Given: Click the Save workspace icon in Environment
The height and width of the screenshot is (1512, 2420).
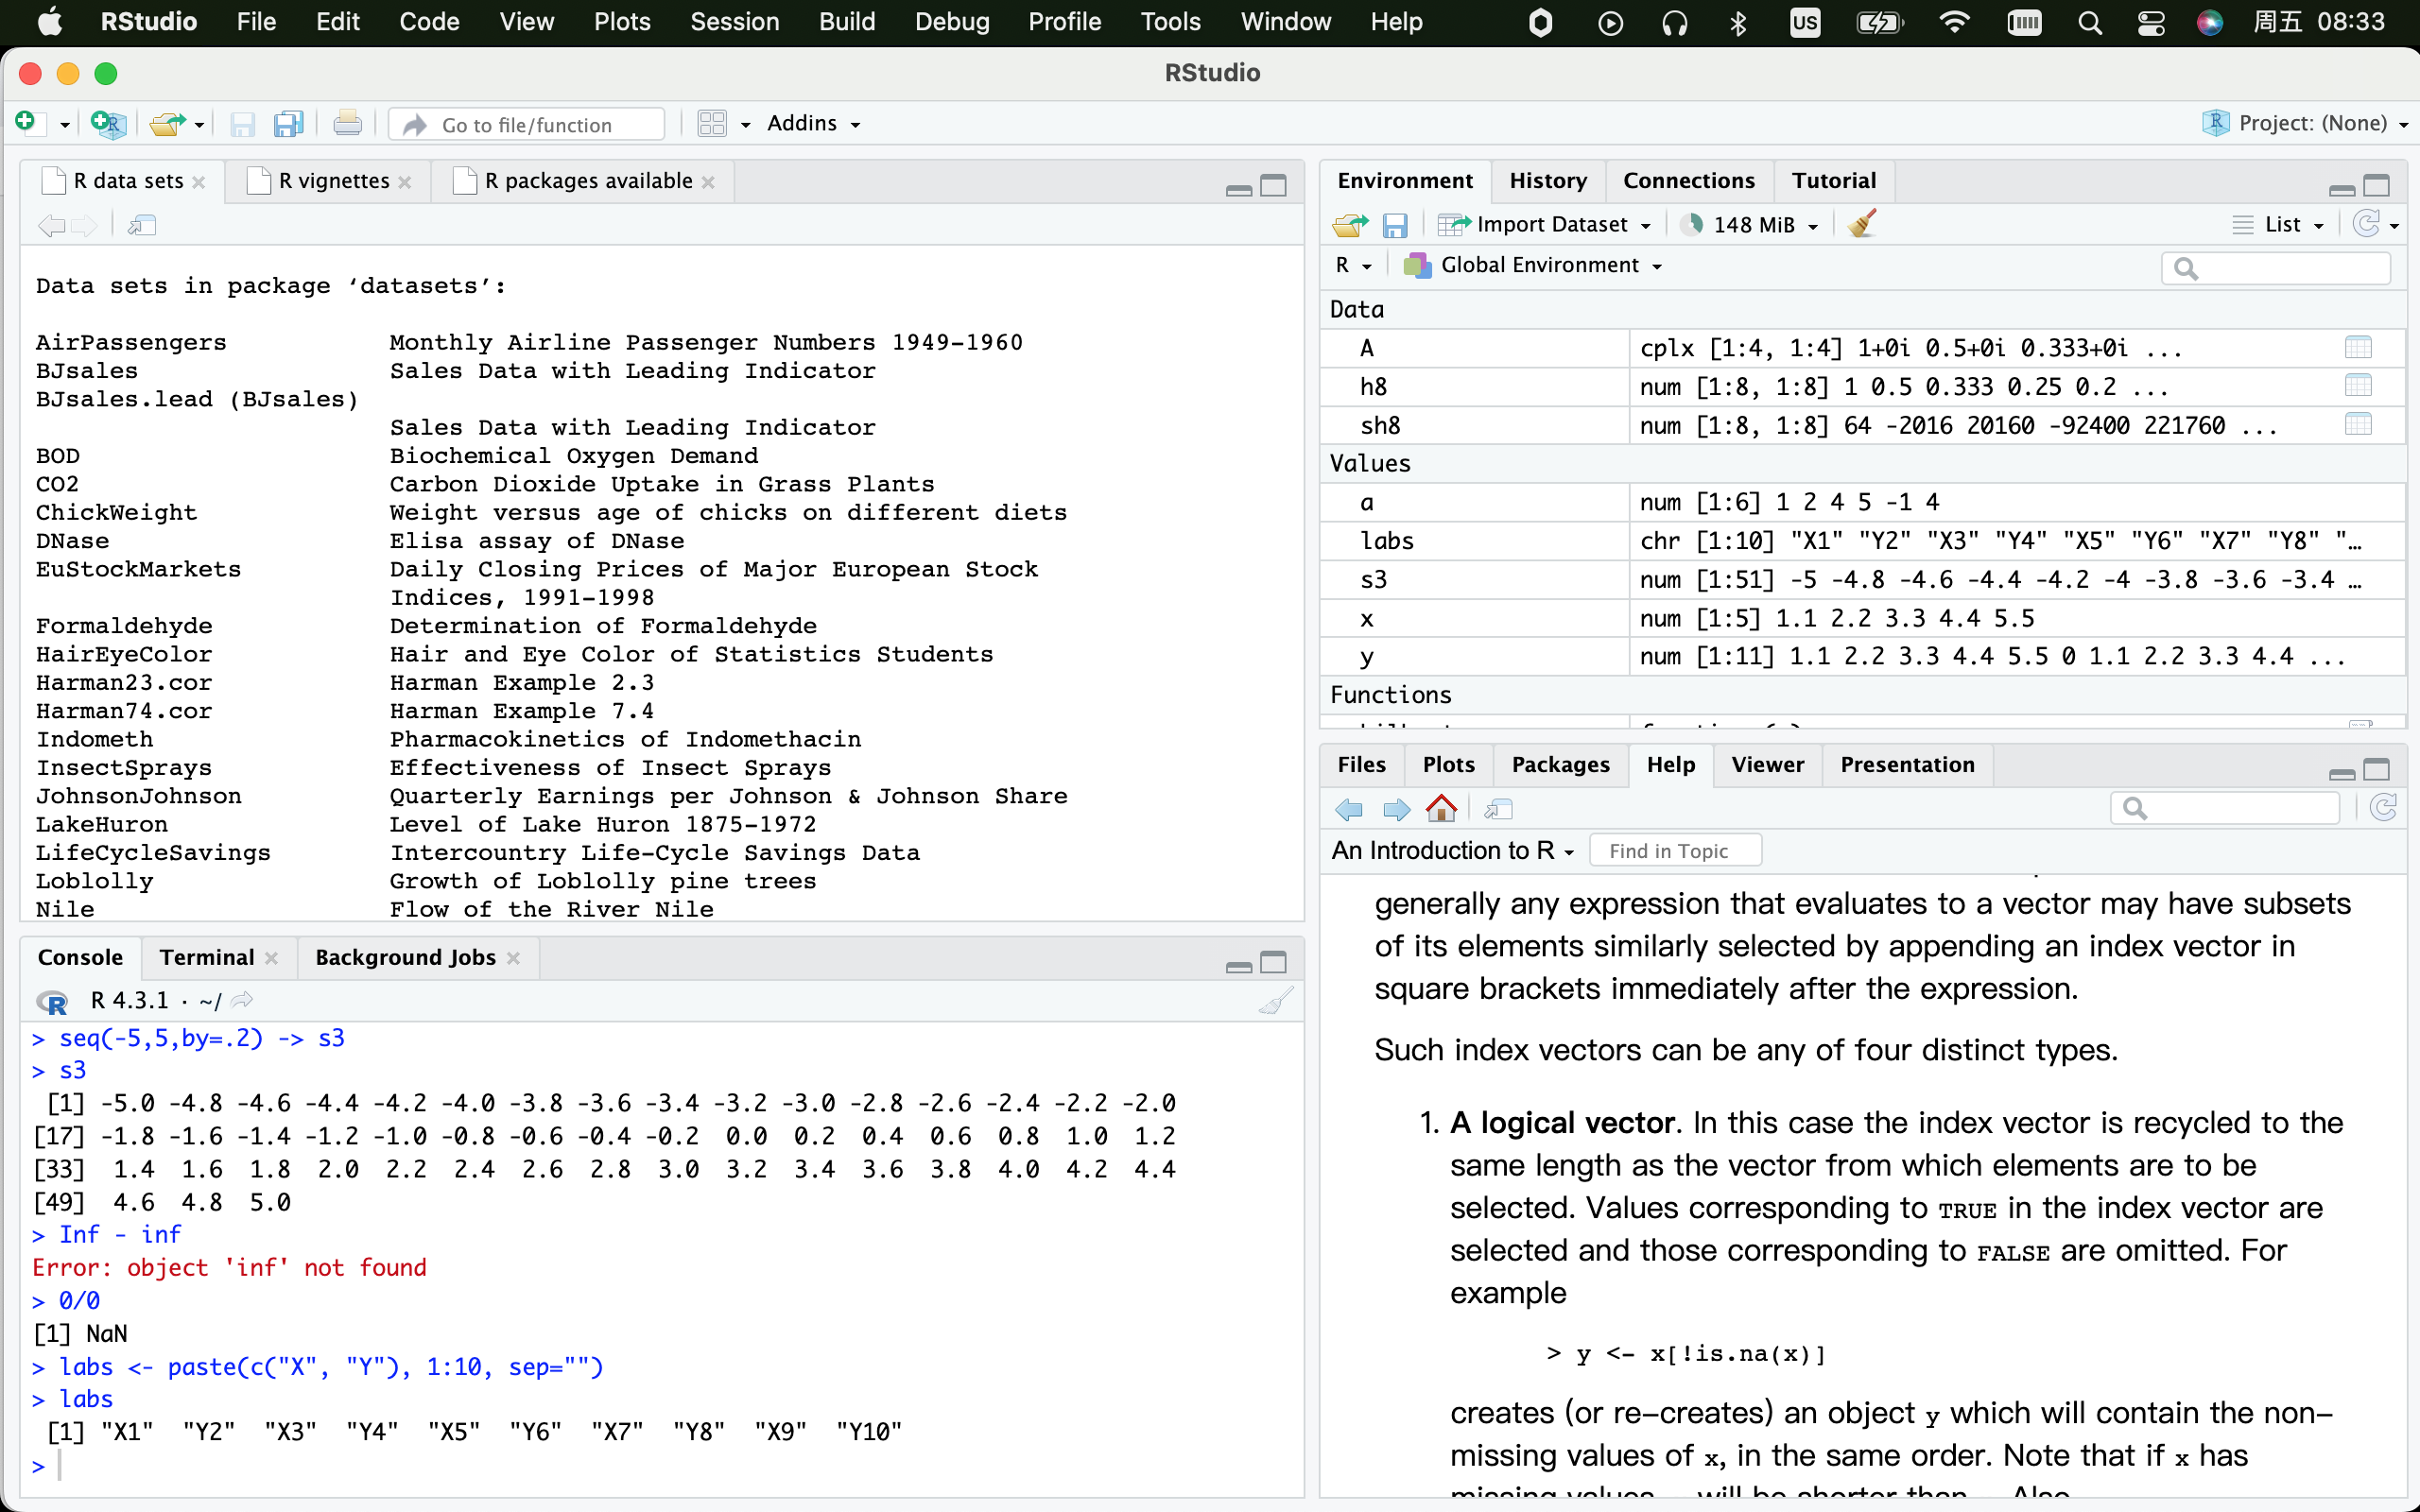Looking at the screenshot, I should [1395, 224].
